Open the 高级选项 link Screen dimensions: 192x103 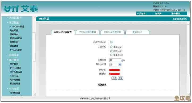[102, 85]
